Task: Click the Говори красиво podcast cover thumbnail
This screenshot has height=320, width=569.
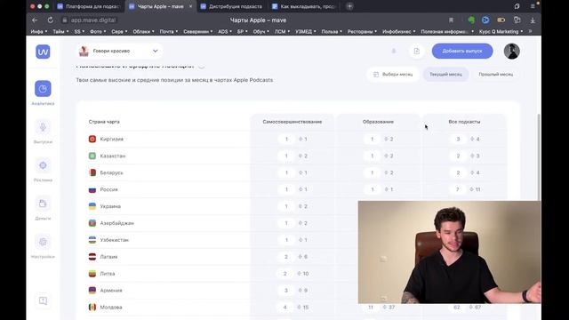Action: (84, 52)
